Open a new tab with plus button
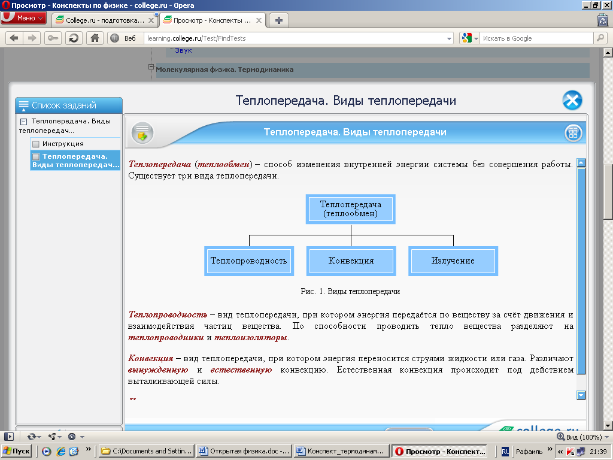This screenshot has width=613, height=460. point(279,20)
